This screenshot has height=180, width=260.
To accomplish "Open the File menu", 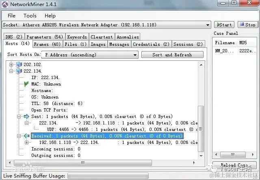I will point(11,16).
